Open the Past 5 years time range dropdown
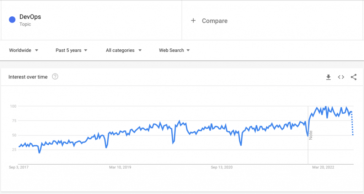This screenshot has height=194, width=364. pos(71,50)
